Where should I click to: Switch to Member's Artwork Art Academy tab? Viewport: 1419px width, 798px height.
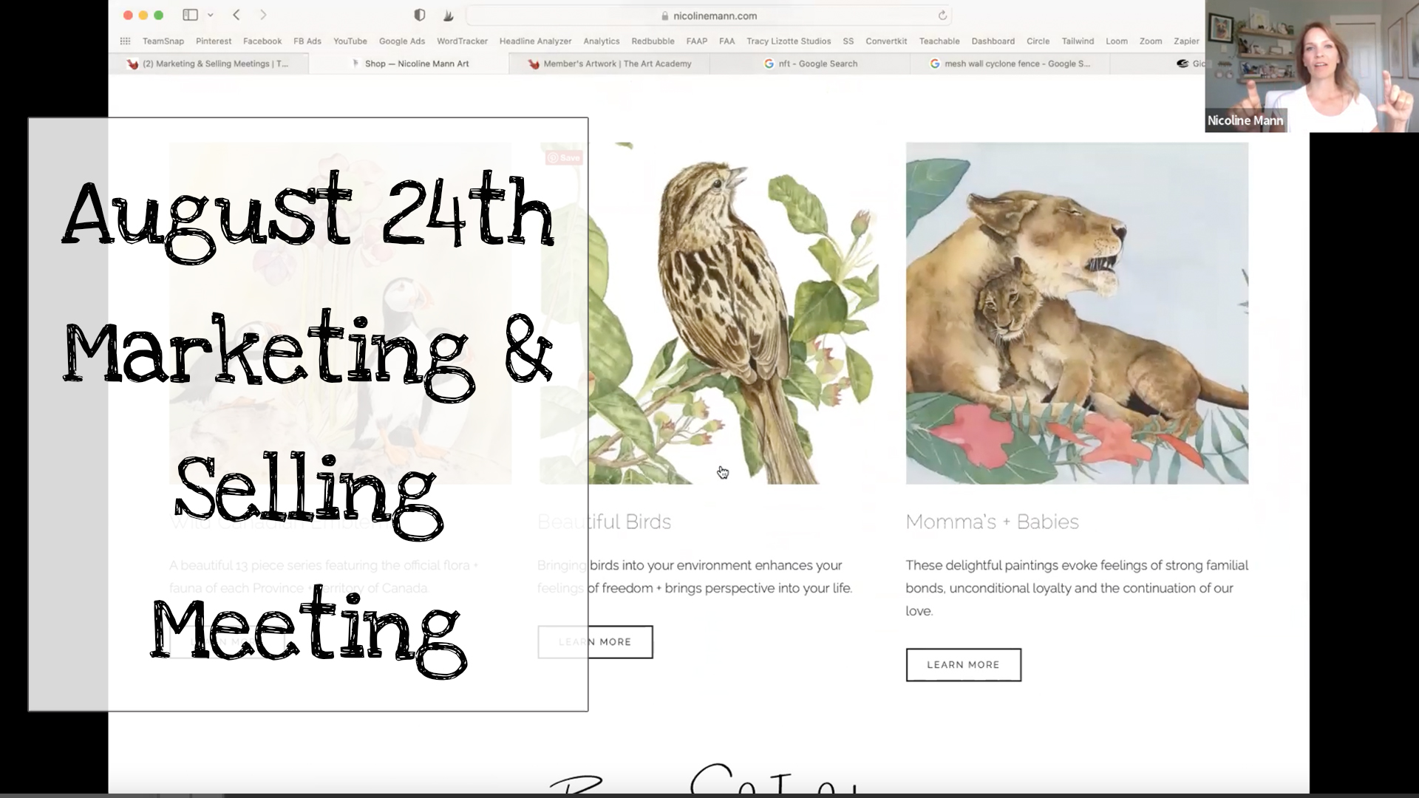click(x=609, y=64)
